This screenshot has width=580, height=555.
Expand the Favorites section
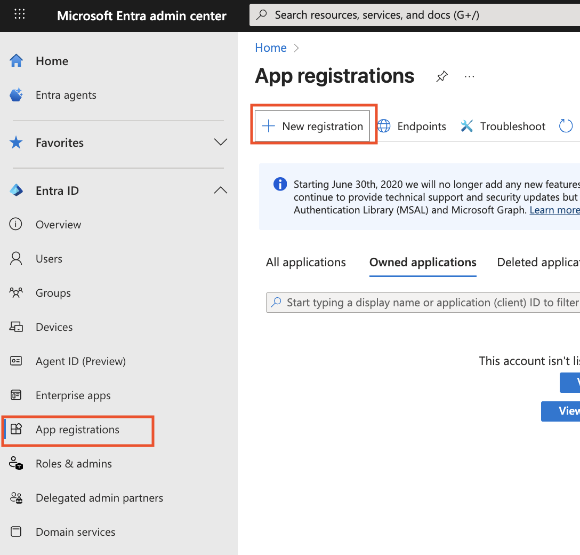220,142
